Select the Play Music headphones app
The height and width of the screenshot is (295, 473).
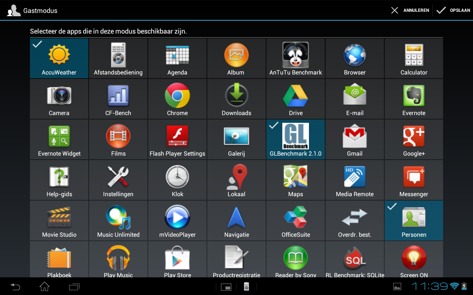tap(118, 259)
